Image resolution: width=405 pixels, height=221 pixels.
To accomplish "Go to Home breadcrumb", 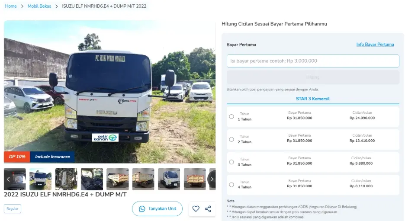I will pyautogui.click(x=11, y=6).
